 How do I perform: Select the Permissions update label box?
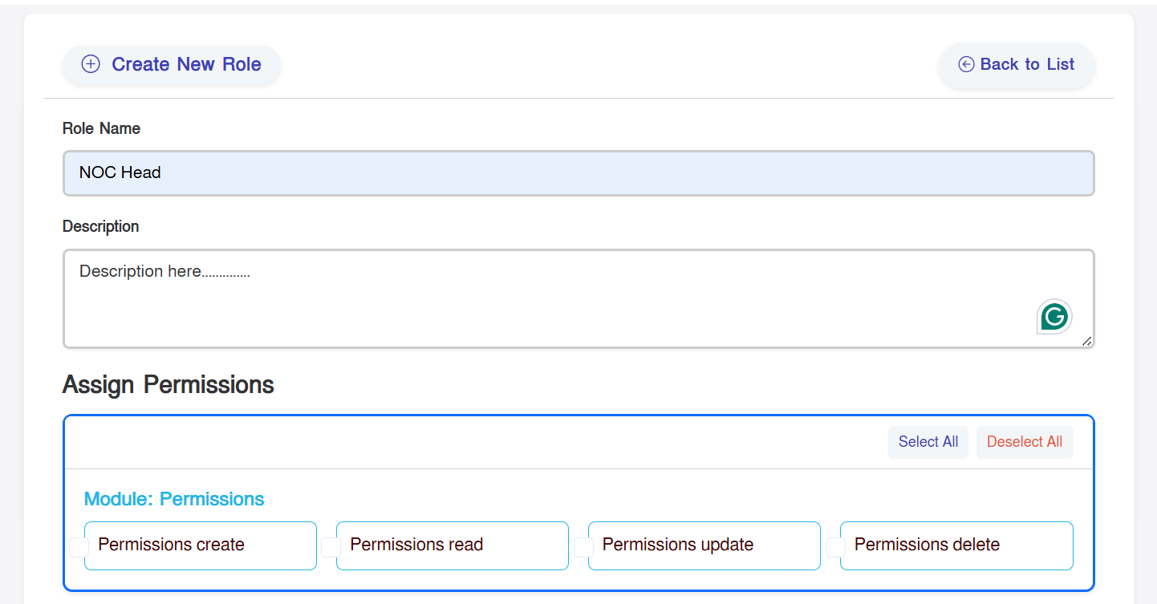[x=704, y=545]
